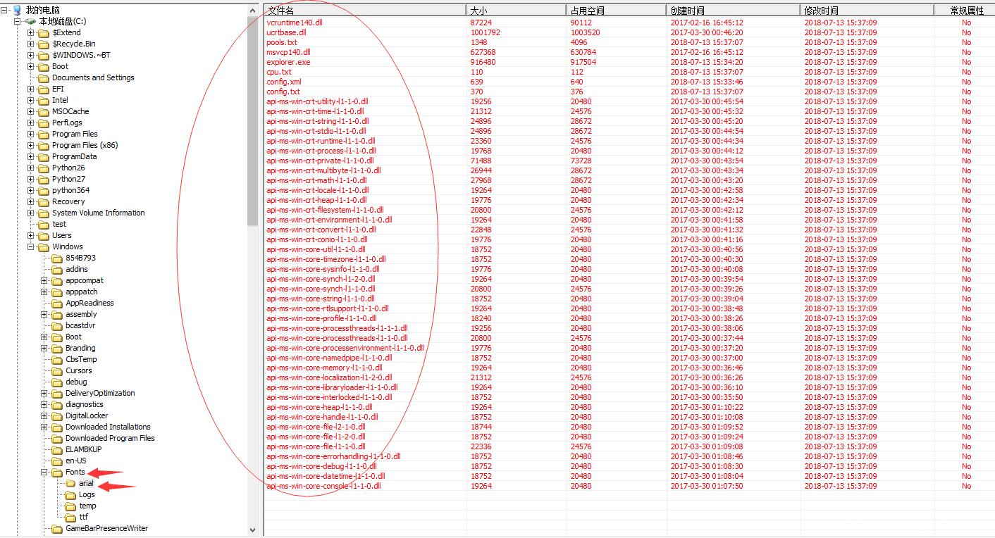Collapse the Fonts folder tree node
Screen dimensions: 995x538
[x=44, y=472]
